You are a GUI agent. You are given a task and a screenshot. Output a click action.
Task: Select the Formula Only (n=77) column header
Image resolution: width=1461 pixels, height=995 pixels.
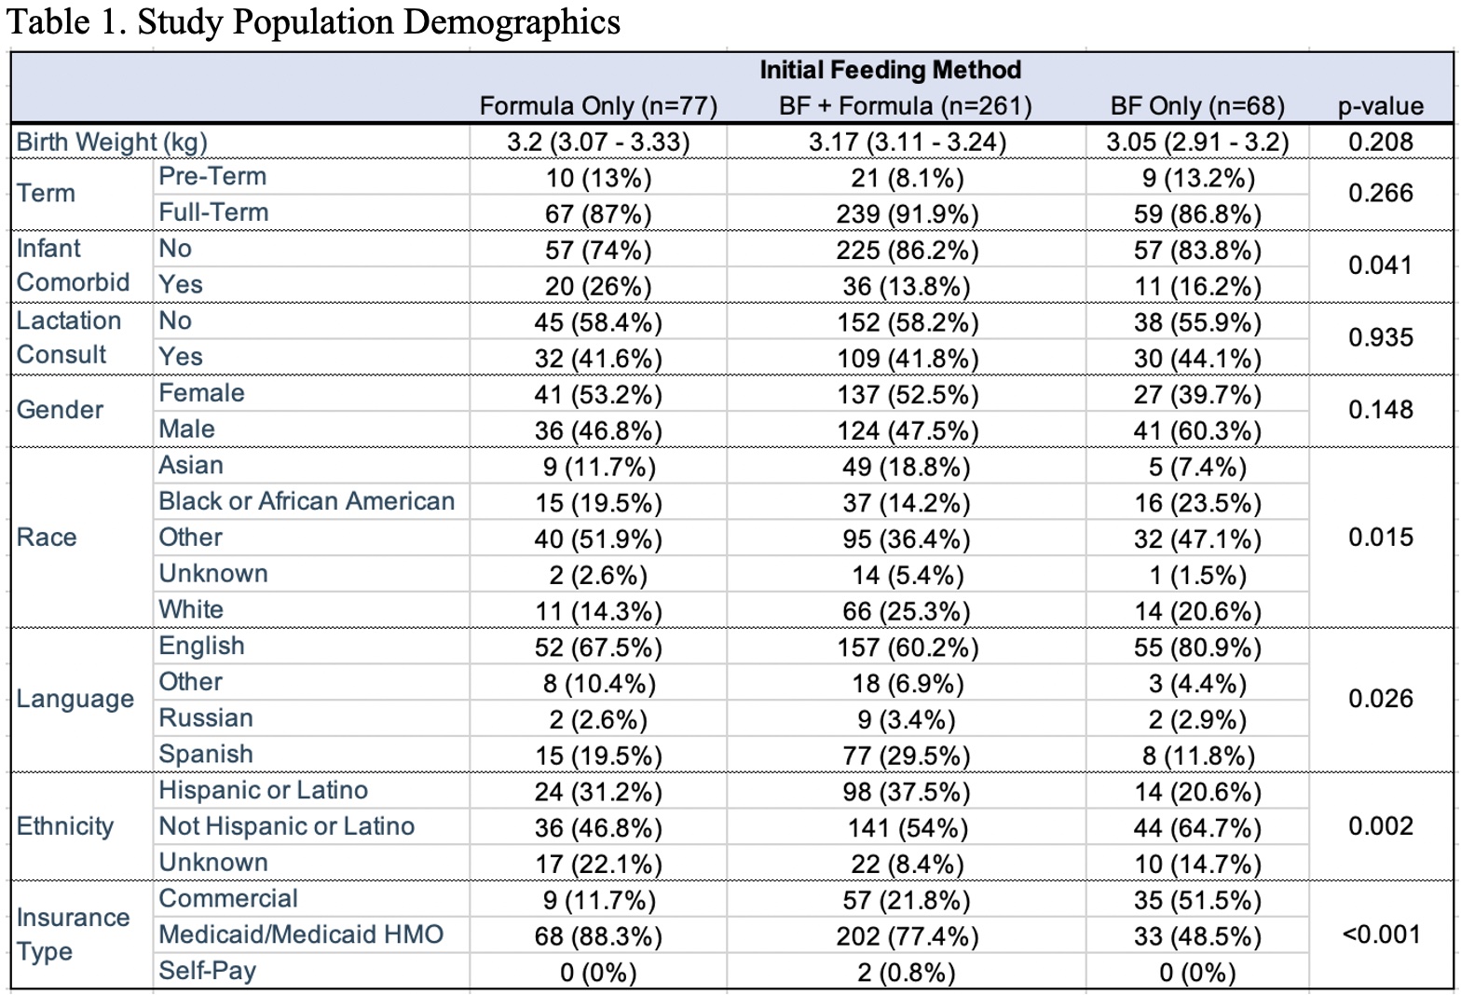[598, 106]
